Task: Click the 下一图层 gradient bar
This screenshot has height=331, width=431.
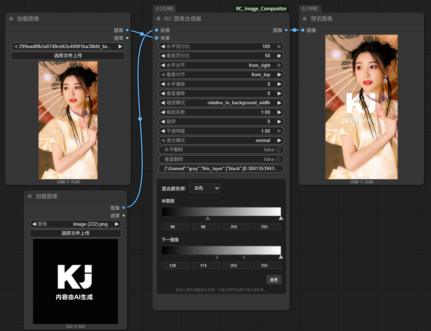Action: [x=221, y=250]
